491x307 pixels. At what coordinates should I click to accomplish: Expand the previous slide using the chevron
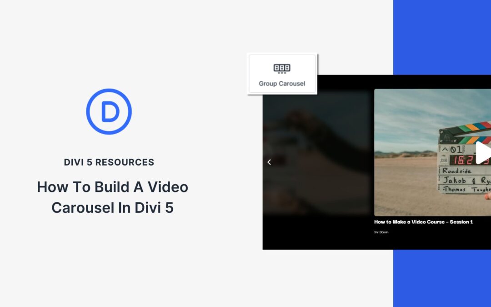269,162
